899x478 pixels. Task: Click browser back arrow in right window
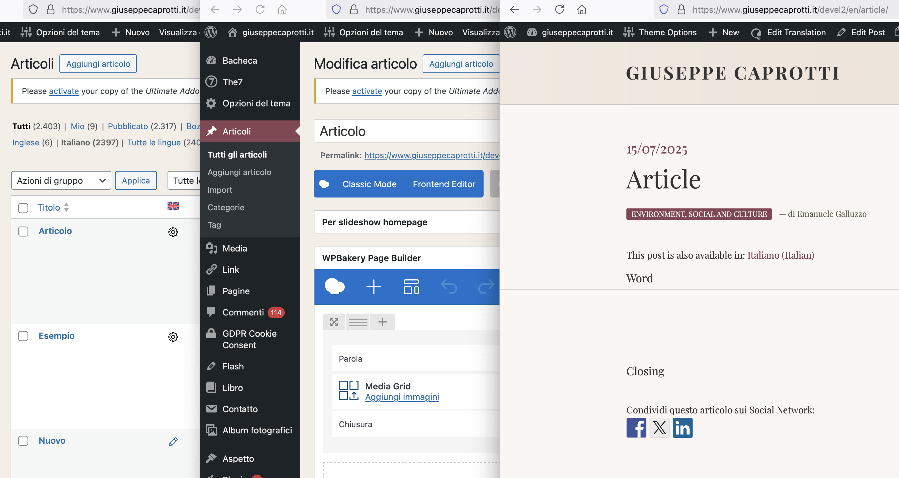pyautogui.click(x=515, y=9)
